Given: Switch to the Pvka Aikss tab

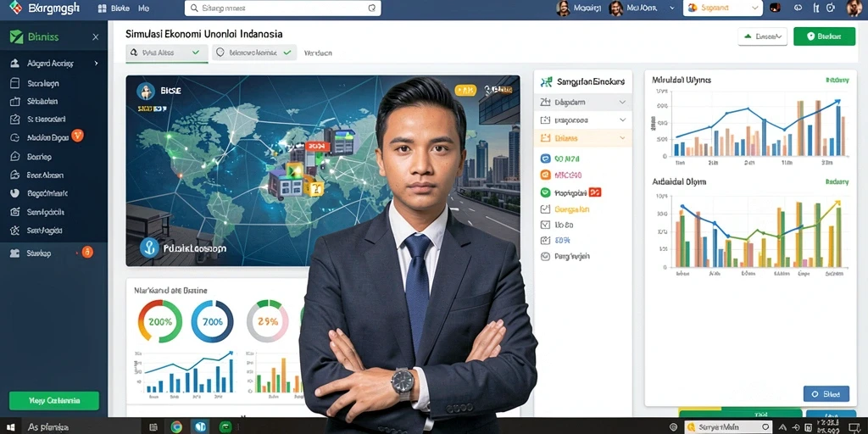Looking at the screenshot, I should coord(167,53).
